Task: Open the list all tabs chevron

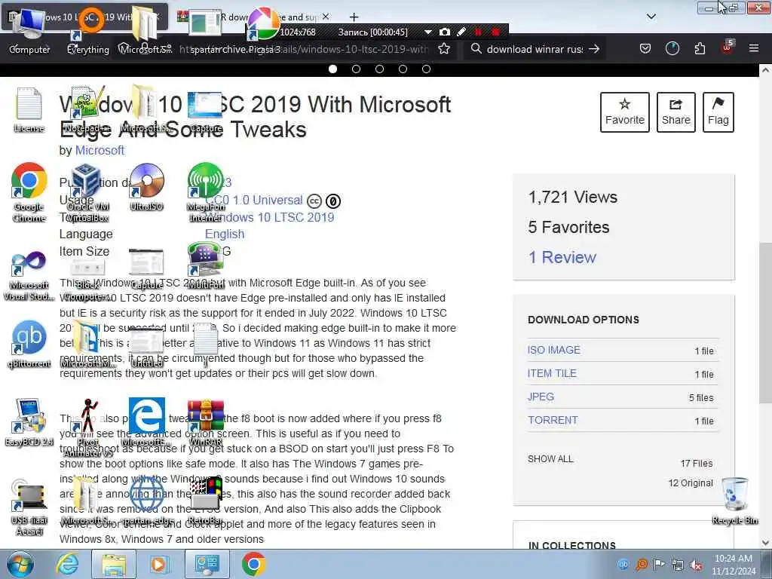Action: click(651, 17)
